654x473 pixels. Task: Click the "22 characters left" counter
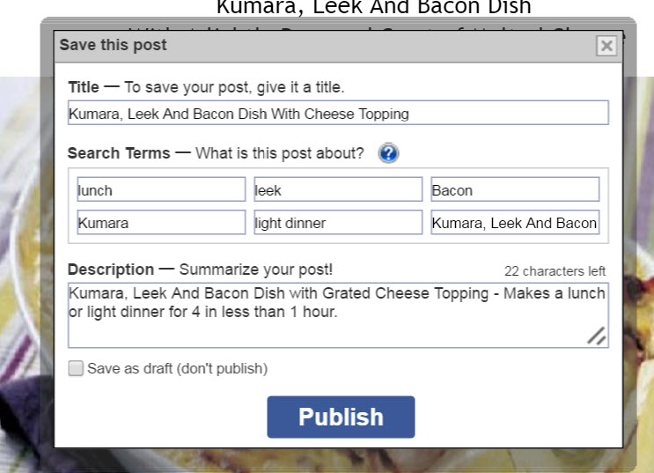coord(555,271)
